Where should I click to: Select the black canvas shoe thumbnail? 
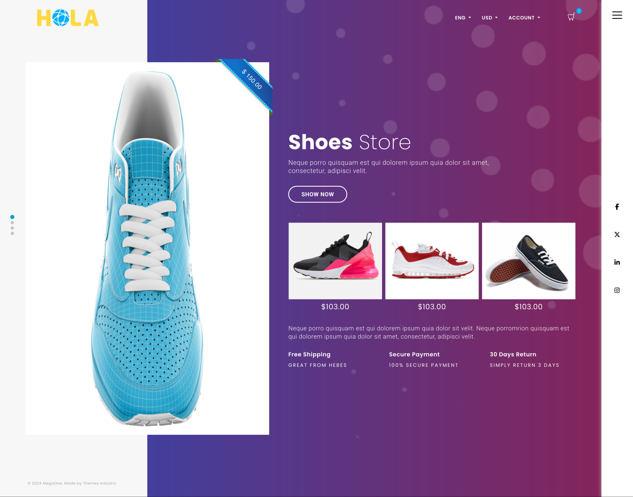click(528, 261)
